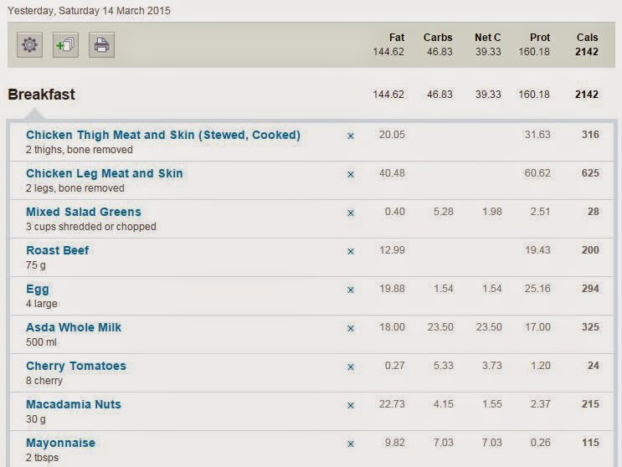Click Chicken Thigh calories value 316
Image resolution: width=622 pixels, height=467 pixels.
tap(590, 135)
